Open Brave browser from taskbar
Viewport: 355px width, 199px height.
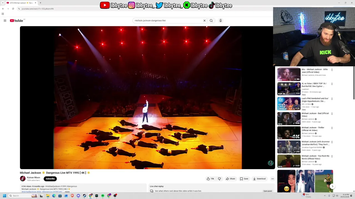coord(72,196)
